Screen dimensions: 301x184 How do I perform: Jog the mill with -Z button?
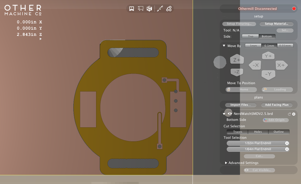coord(237,72)
